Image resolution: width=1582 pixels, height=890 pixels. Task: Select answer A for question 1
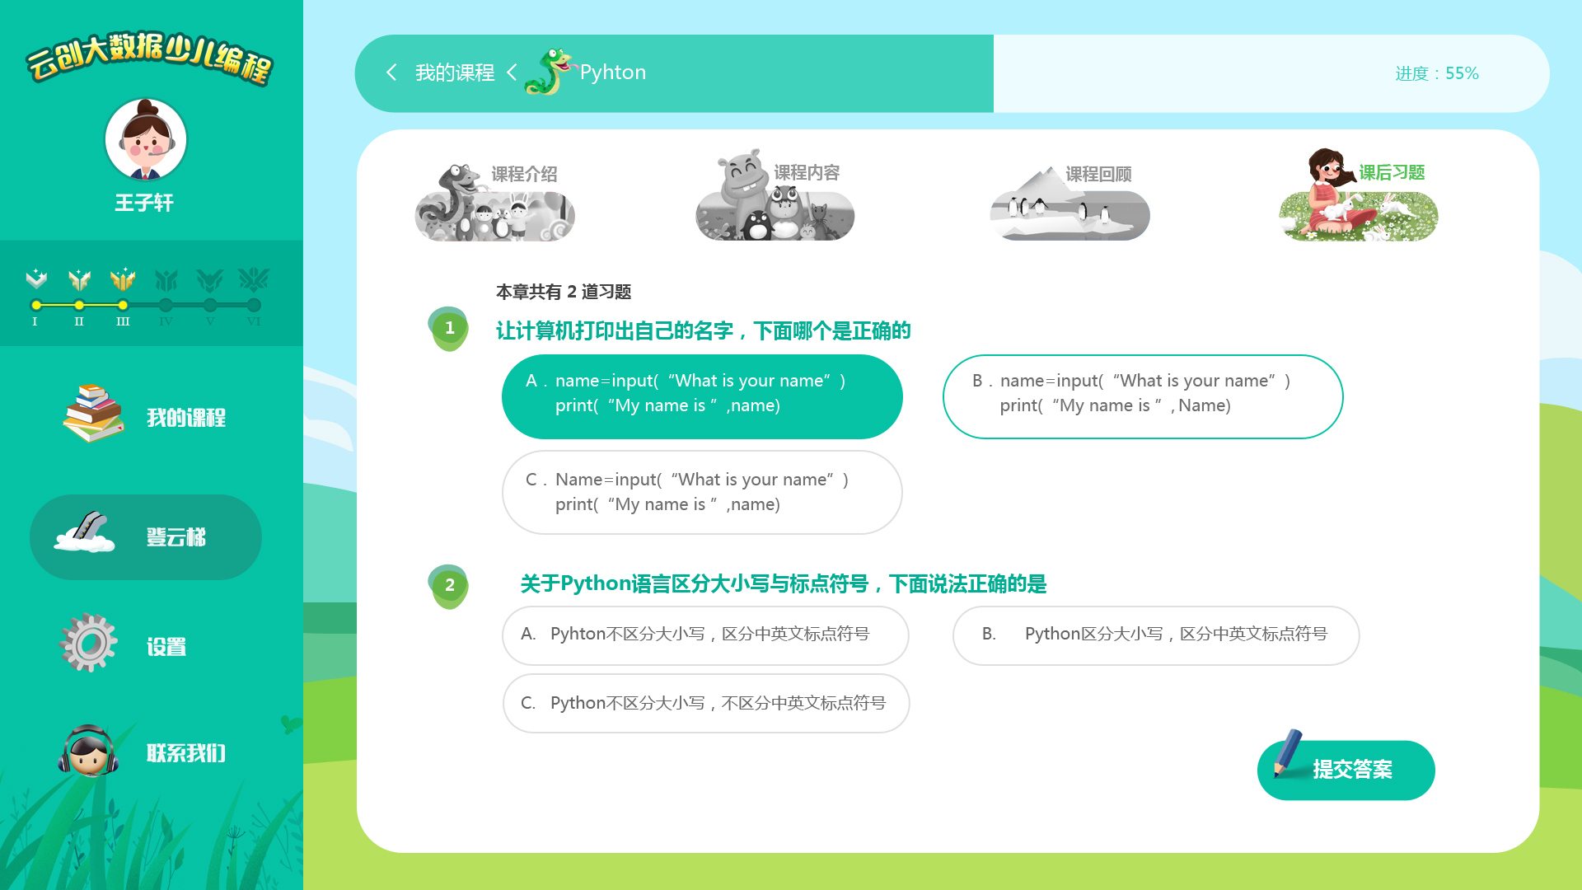[702, 396]
